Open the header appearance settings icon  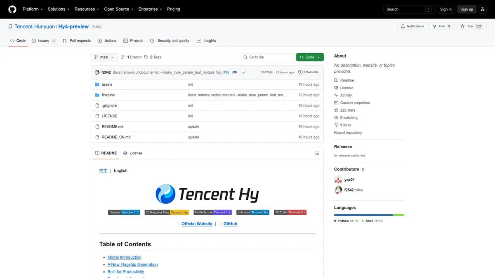click(483, 9)
